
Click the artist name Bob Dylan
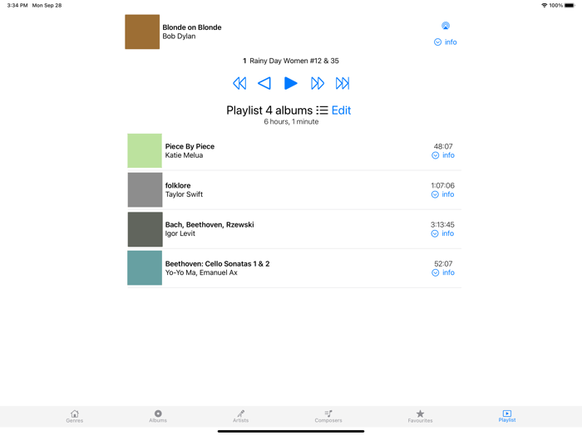click(x=179, y=37)
